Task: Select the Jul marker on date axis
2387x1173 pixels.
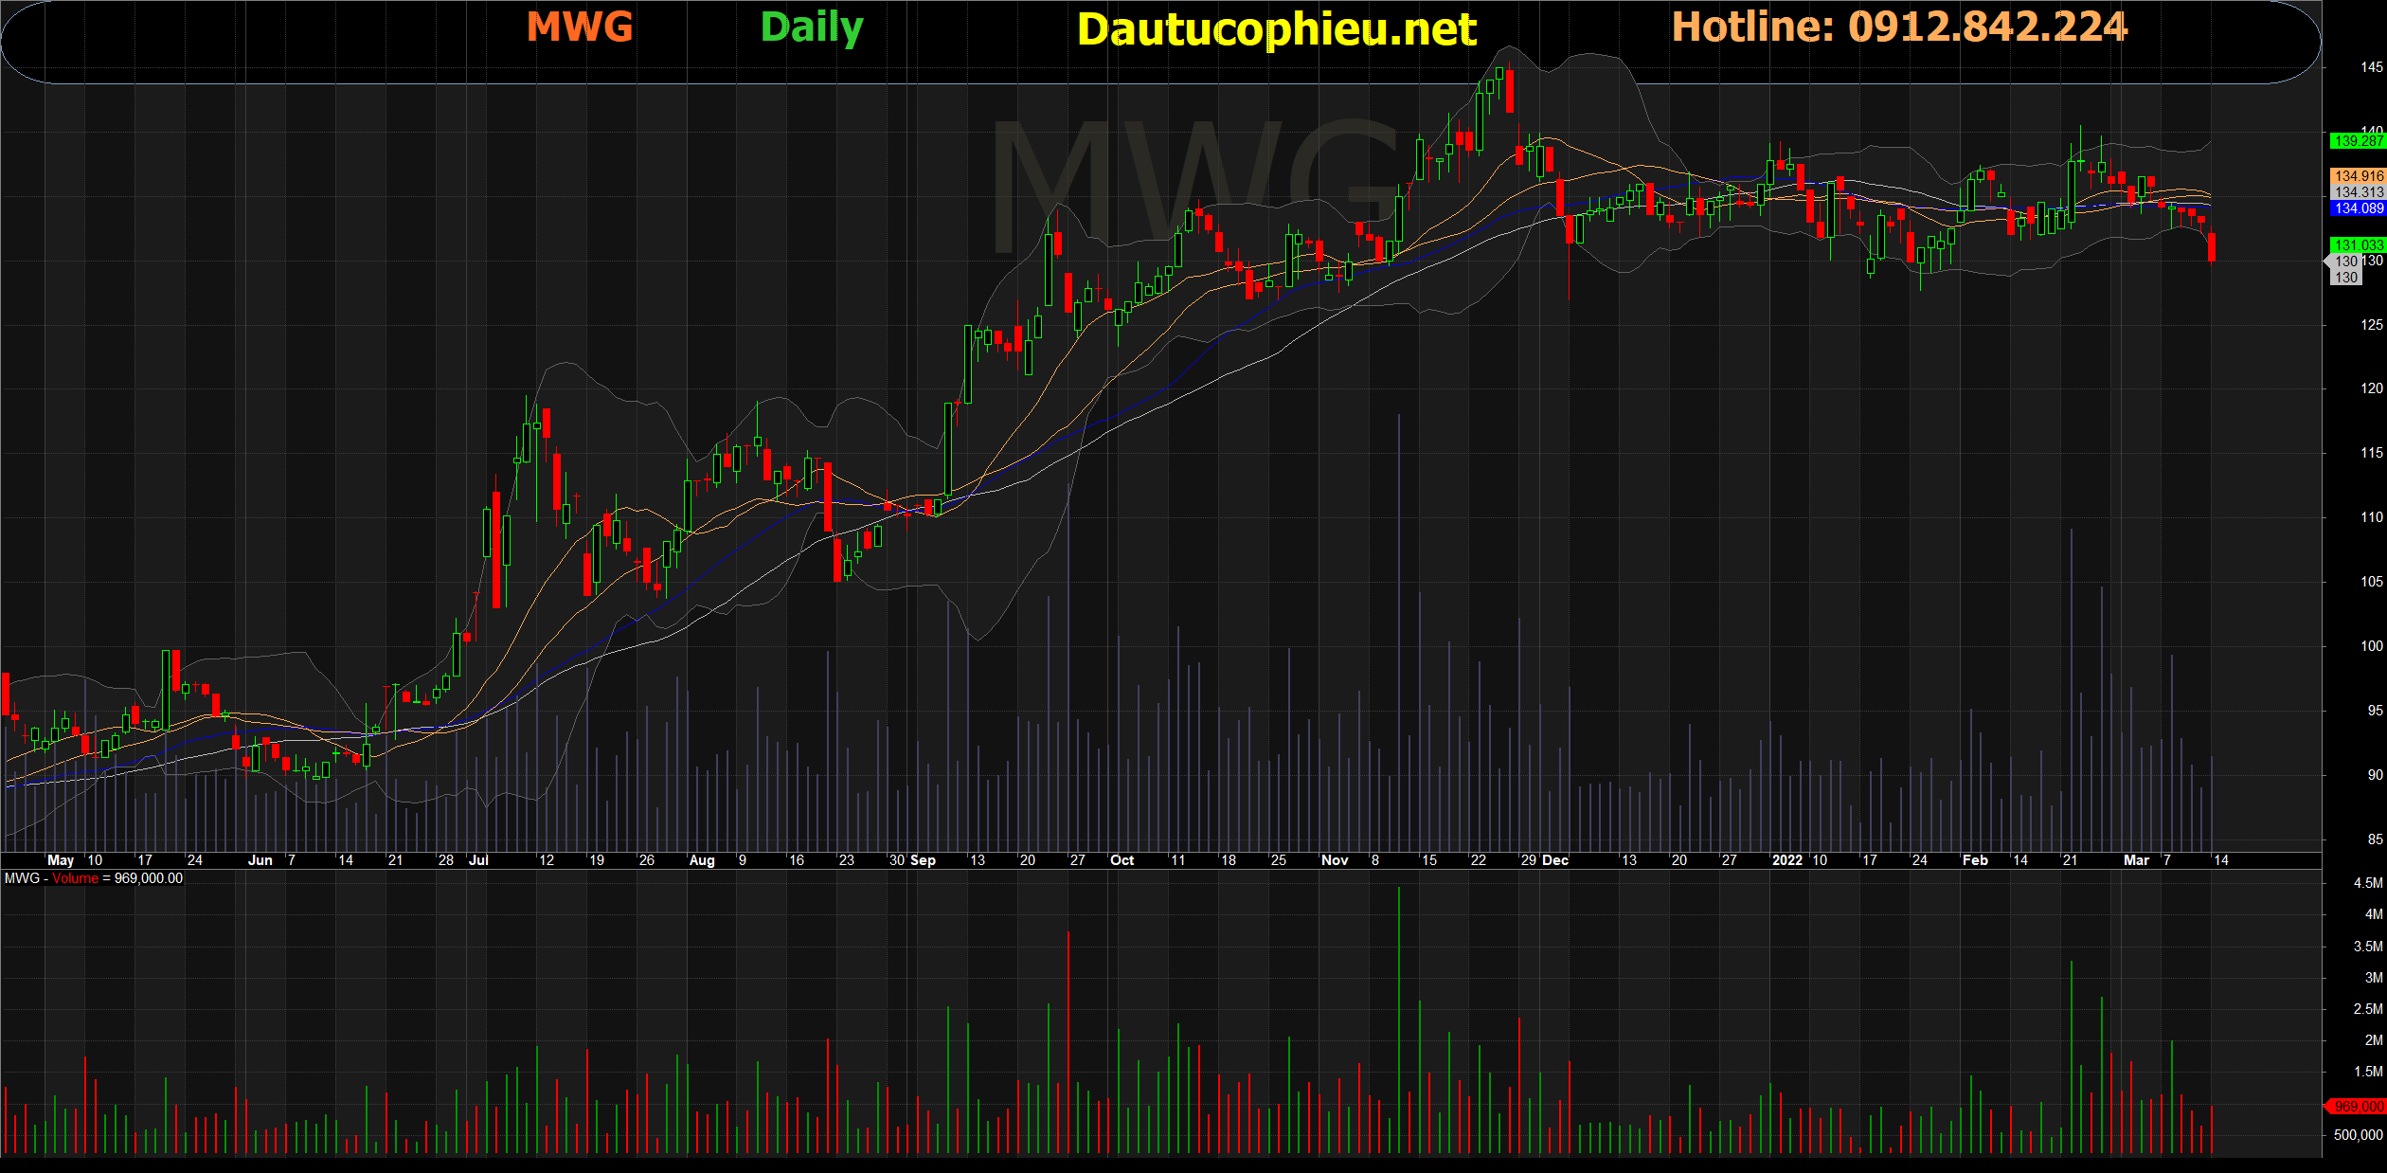Action: click(x=478, y=860)
